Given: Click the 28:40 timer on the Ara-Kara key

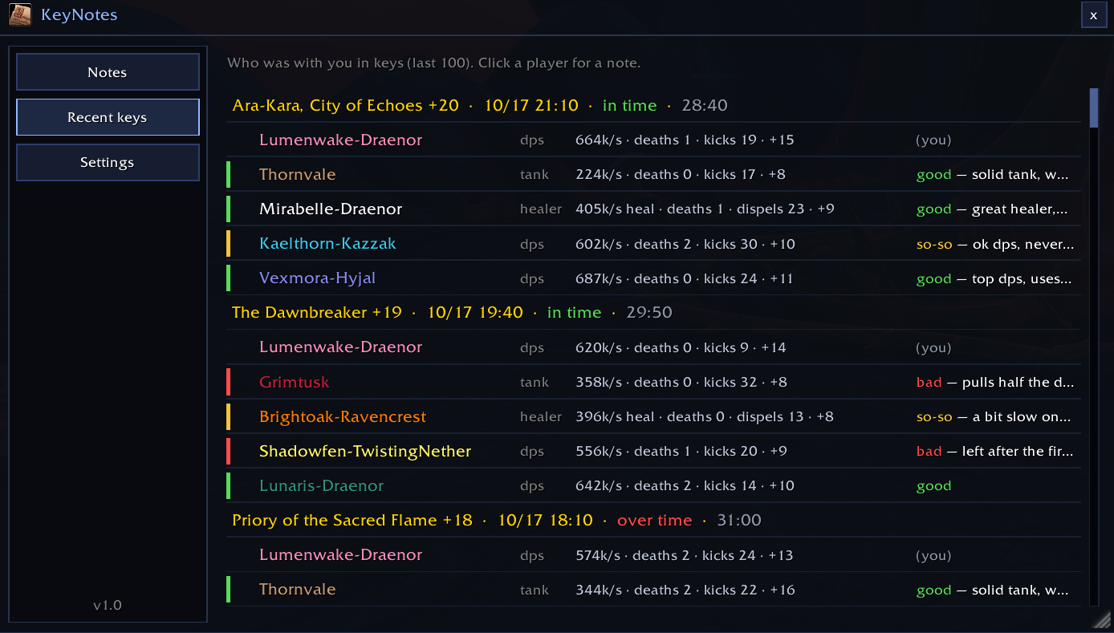Looking at the screenshot, I should pyautogui.click(x=705, y=105).
